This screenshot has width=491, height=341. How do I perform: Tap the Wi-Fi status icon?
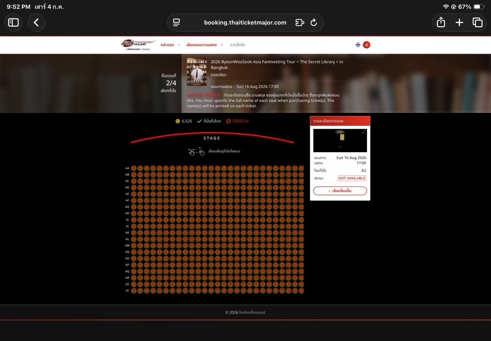(x=446, y=7)
